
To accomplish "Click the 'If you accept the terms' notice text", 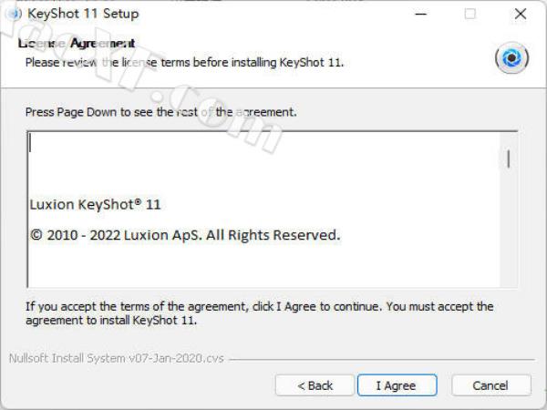I will 259,313.
